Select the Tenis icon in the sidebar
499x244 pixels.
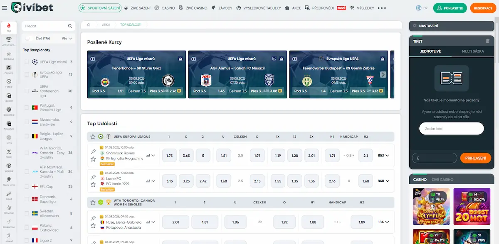9,139
